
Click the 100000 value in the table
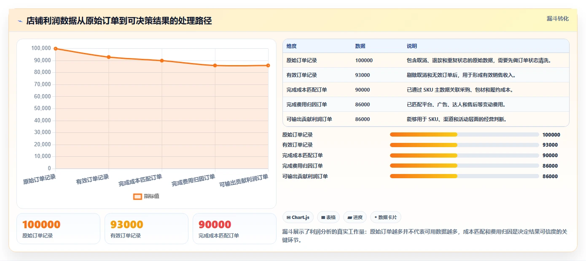tap(364, 61)
